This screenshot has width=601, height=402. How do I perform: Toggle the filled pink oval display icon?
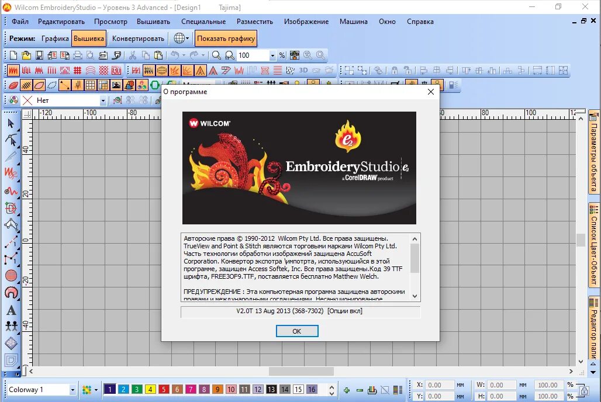(x=39, y=85)
